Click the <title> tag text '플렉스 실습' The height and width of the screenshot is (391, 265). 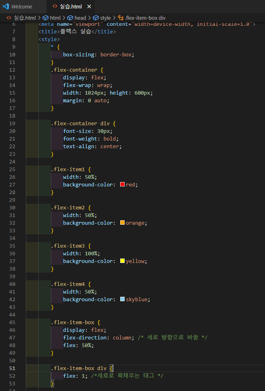76,31
